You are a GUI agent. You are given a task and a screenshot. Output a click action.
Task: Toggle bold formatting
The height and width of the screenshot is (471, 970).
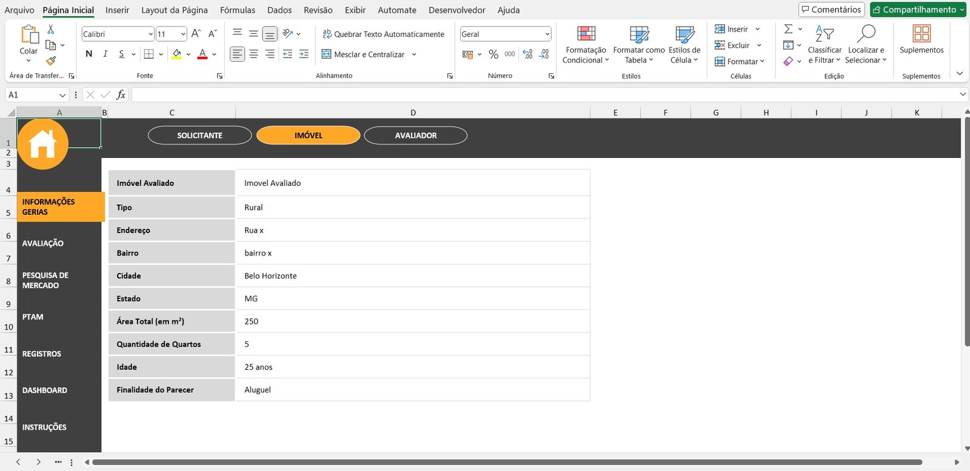pyautogui.click(x=89, y=54)
